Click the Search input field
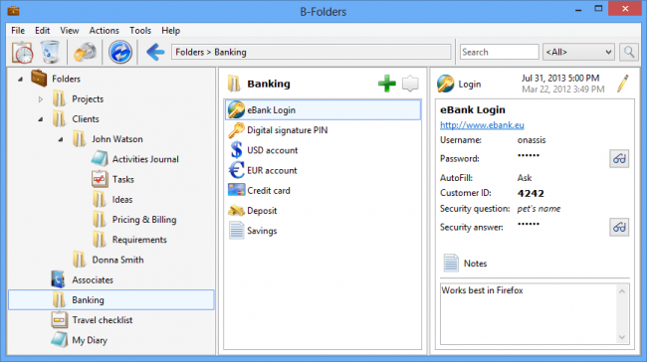 click(499, 52)
